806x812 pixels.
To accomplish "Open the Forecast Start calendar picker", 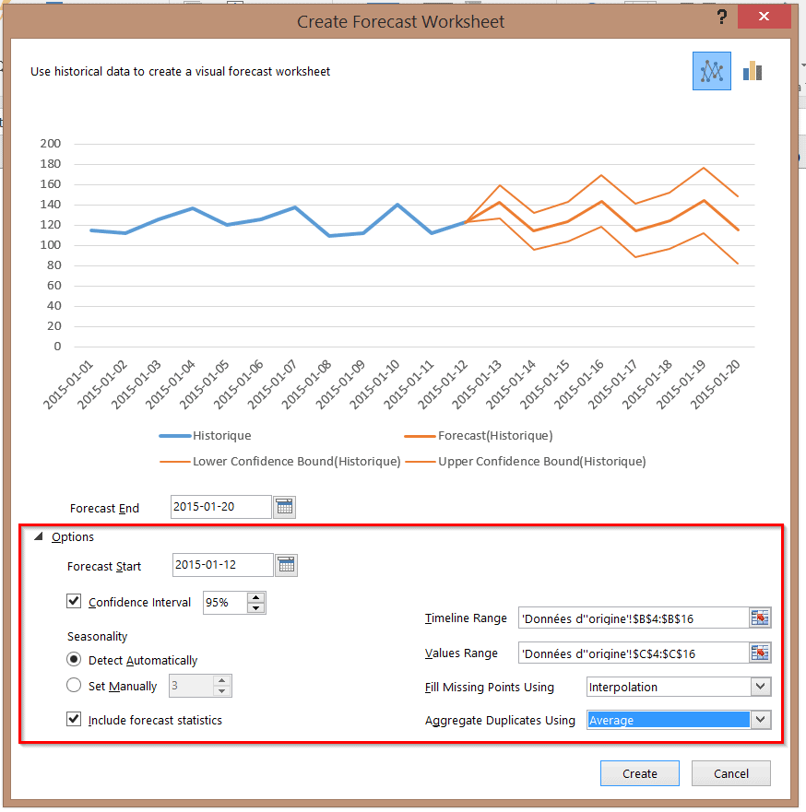I will tap(287, 565).
